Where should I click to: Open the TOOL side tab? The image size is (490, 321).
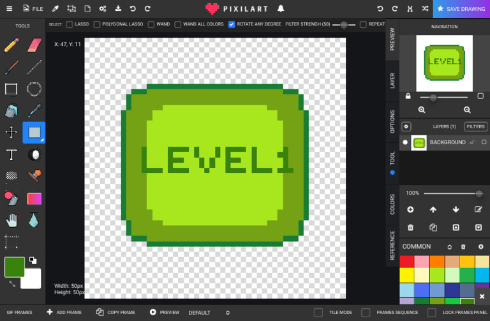tap(392, 163)
